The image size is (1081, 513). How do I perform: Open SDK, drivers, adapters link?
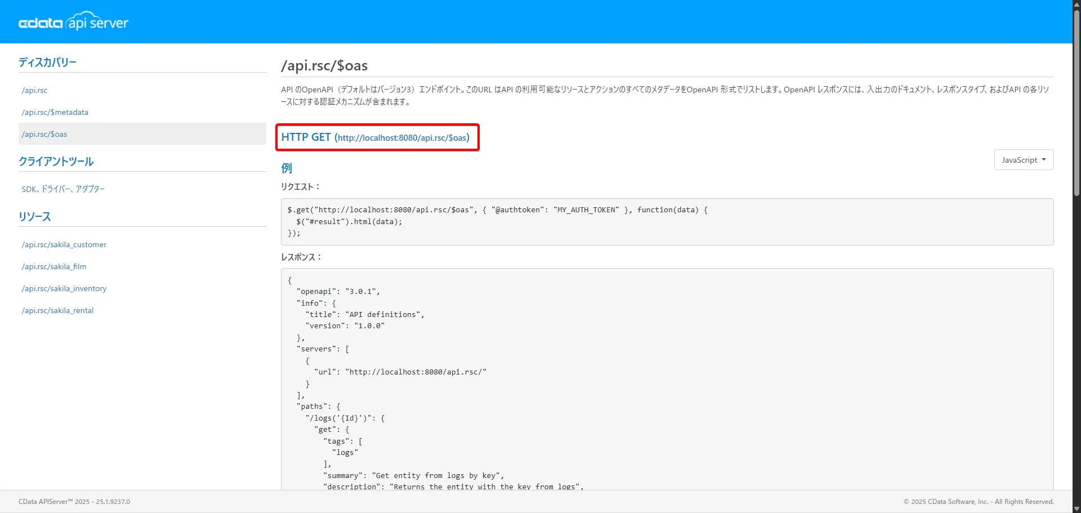click(63, 189)
